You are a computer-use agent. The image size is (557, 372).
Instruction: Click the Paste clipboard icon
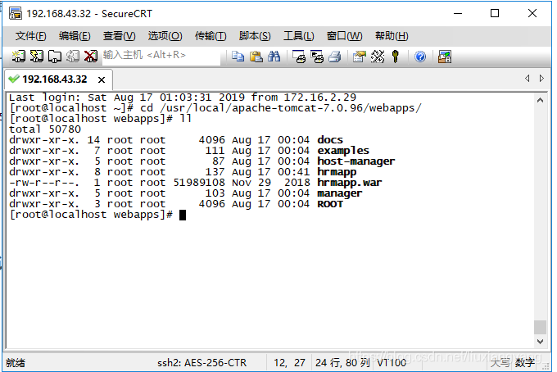pos(256,57)
